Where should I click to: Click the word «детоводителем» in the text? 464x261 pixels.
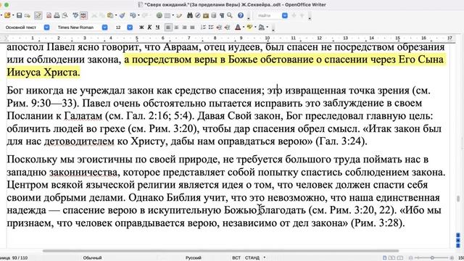tap(79, 141)
